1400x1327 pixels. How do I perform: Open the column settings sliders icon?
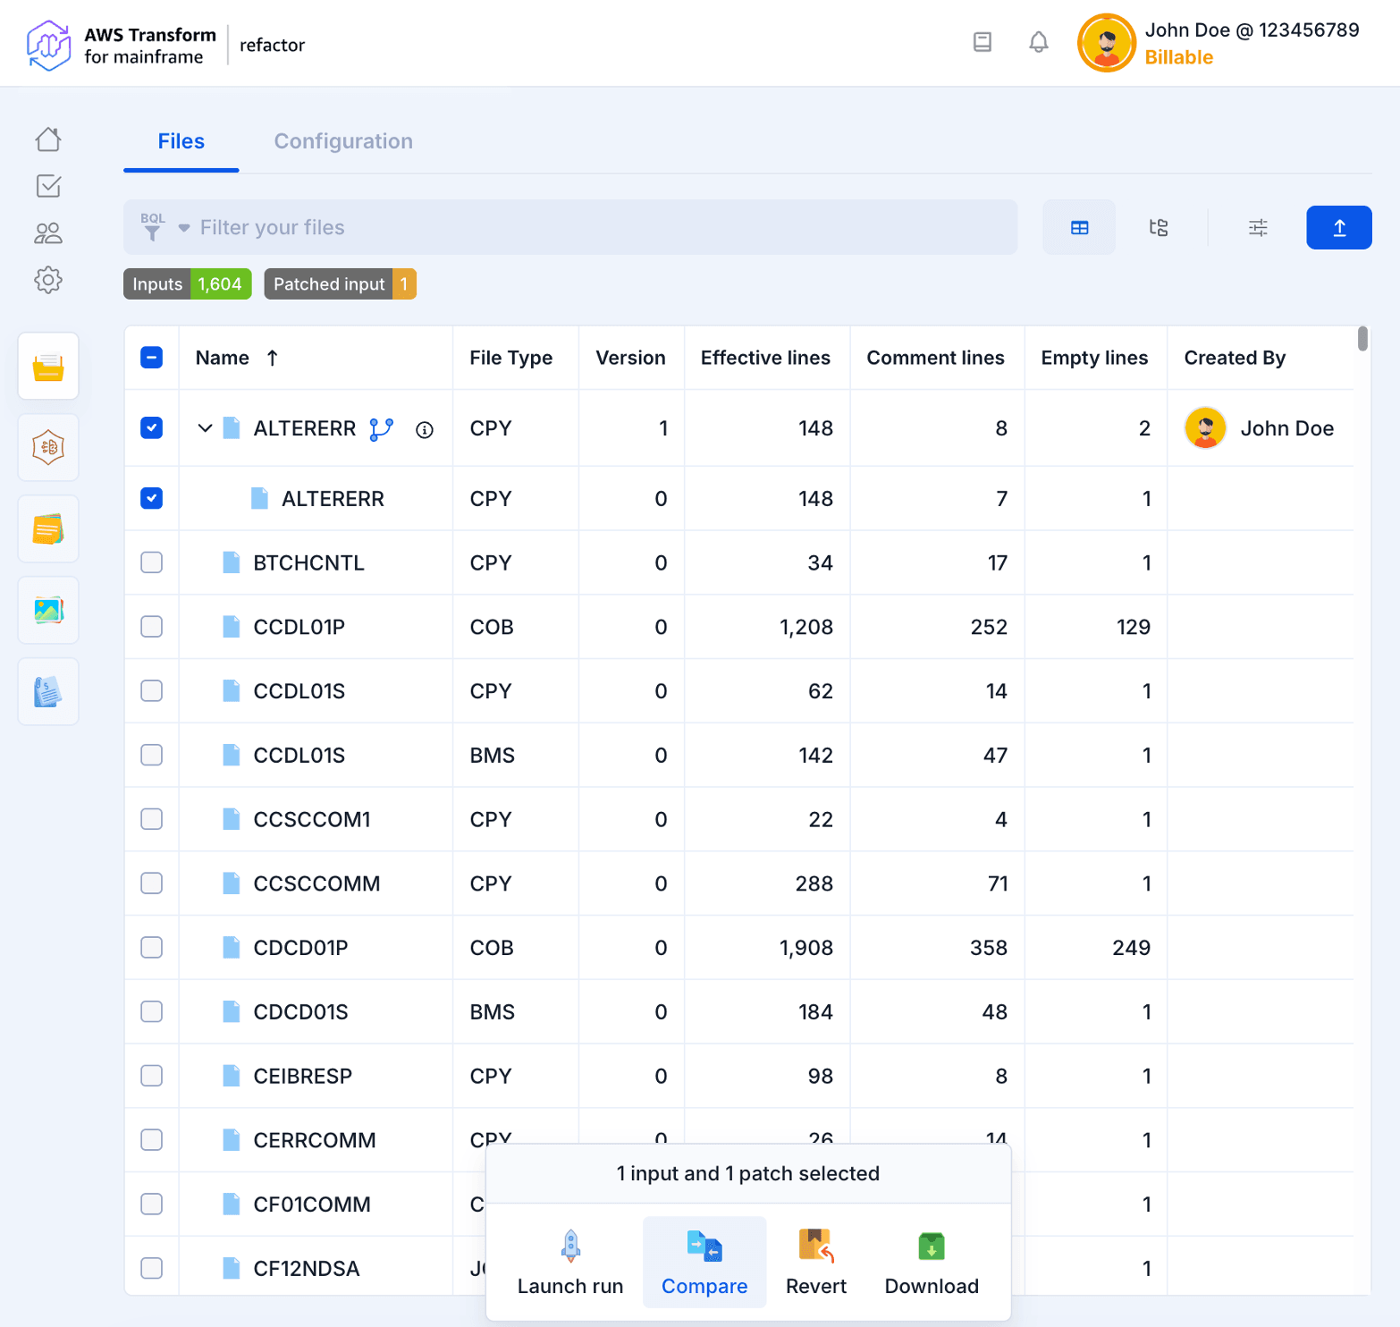click(1257, 228)
